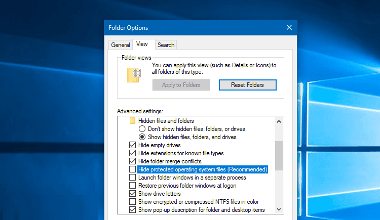This screenshot has width=380, height=220.
Task: Close the Folder Options dialog
Action: pyautogui.click(x=289, y=28)
